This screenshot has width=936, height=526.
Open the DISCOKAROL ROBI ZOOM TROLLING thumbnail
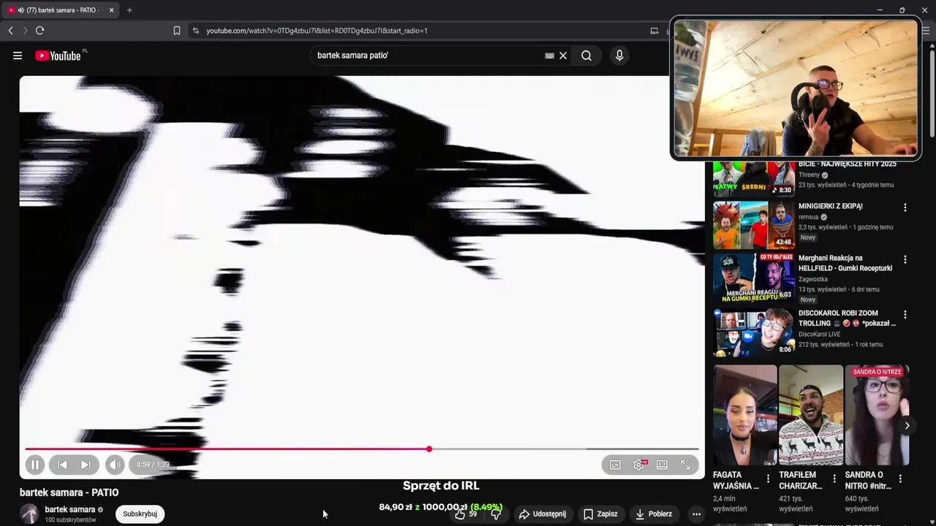754,332
